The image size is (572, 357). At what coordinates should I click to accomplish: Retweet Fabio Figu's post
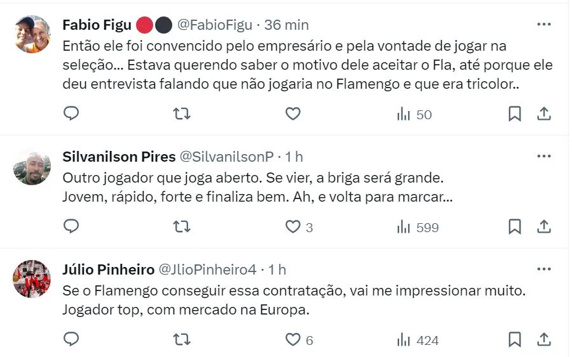[x=182, y=114]
